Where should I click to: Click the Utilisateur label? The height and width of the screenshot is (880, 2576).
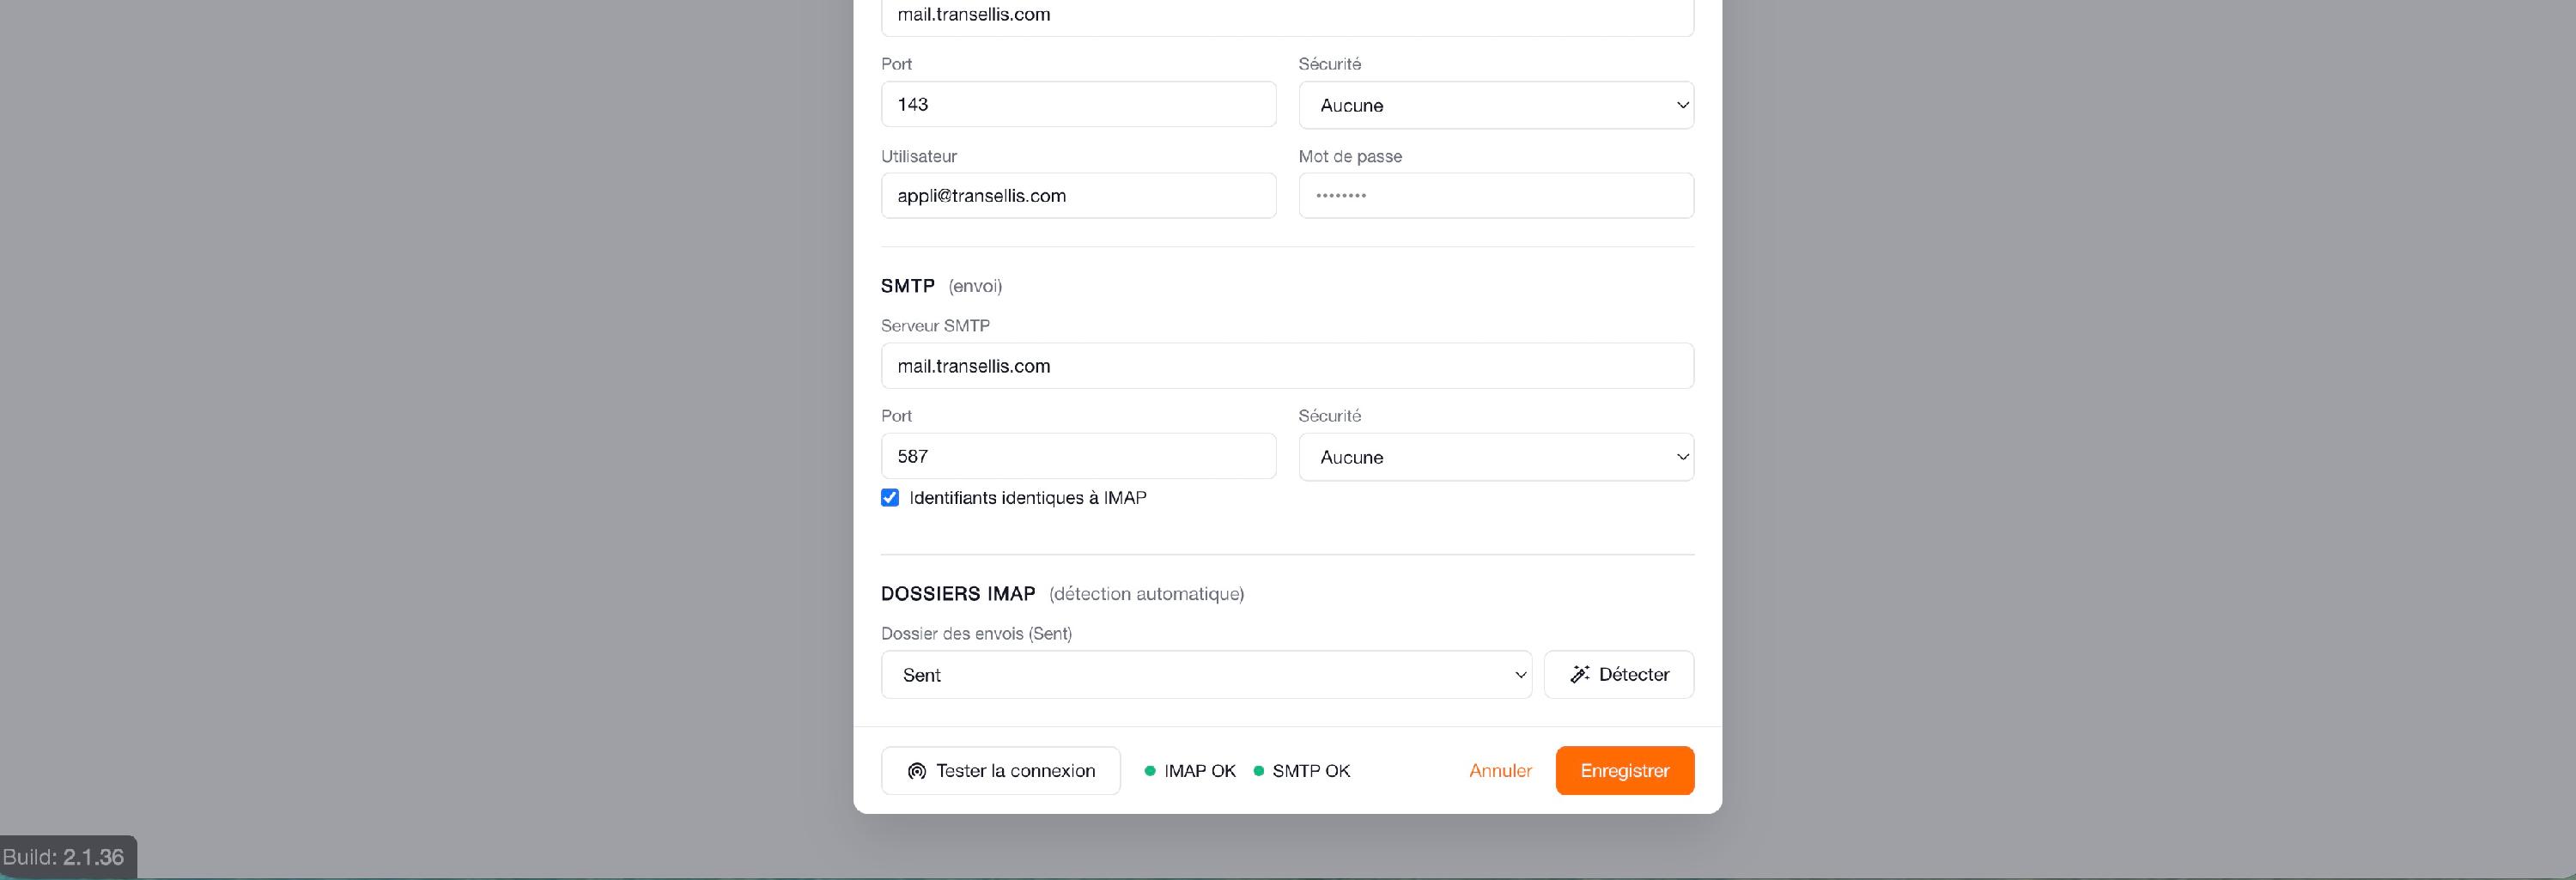(919, 157)
